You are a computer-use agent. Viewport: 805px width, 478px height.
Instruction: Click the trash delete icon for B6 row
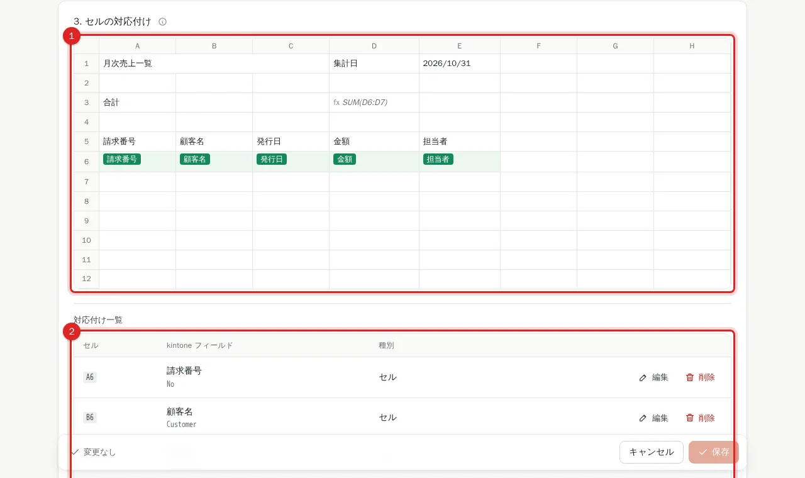click(690, 418)
